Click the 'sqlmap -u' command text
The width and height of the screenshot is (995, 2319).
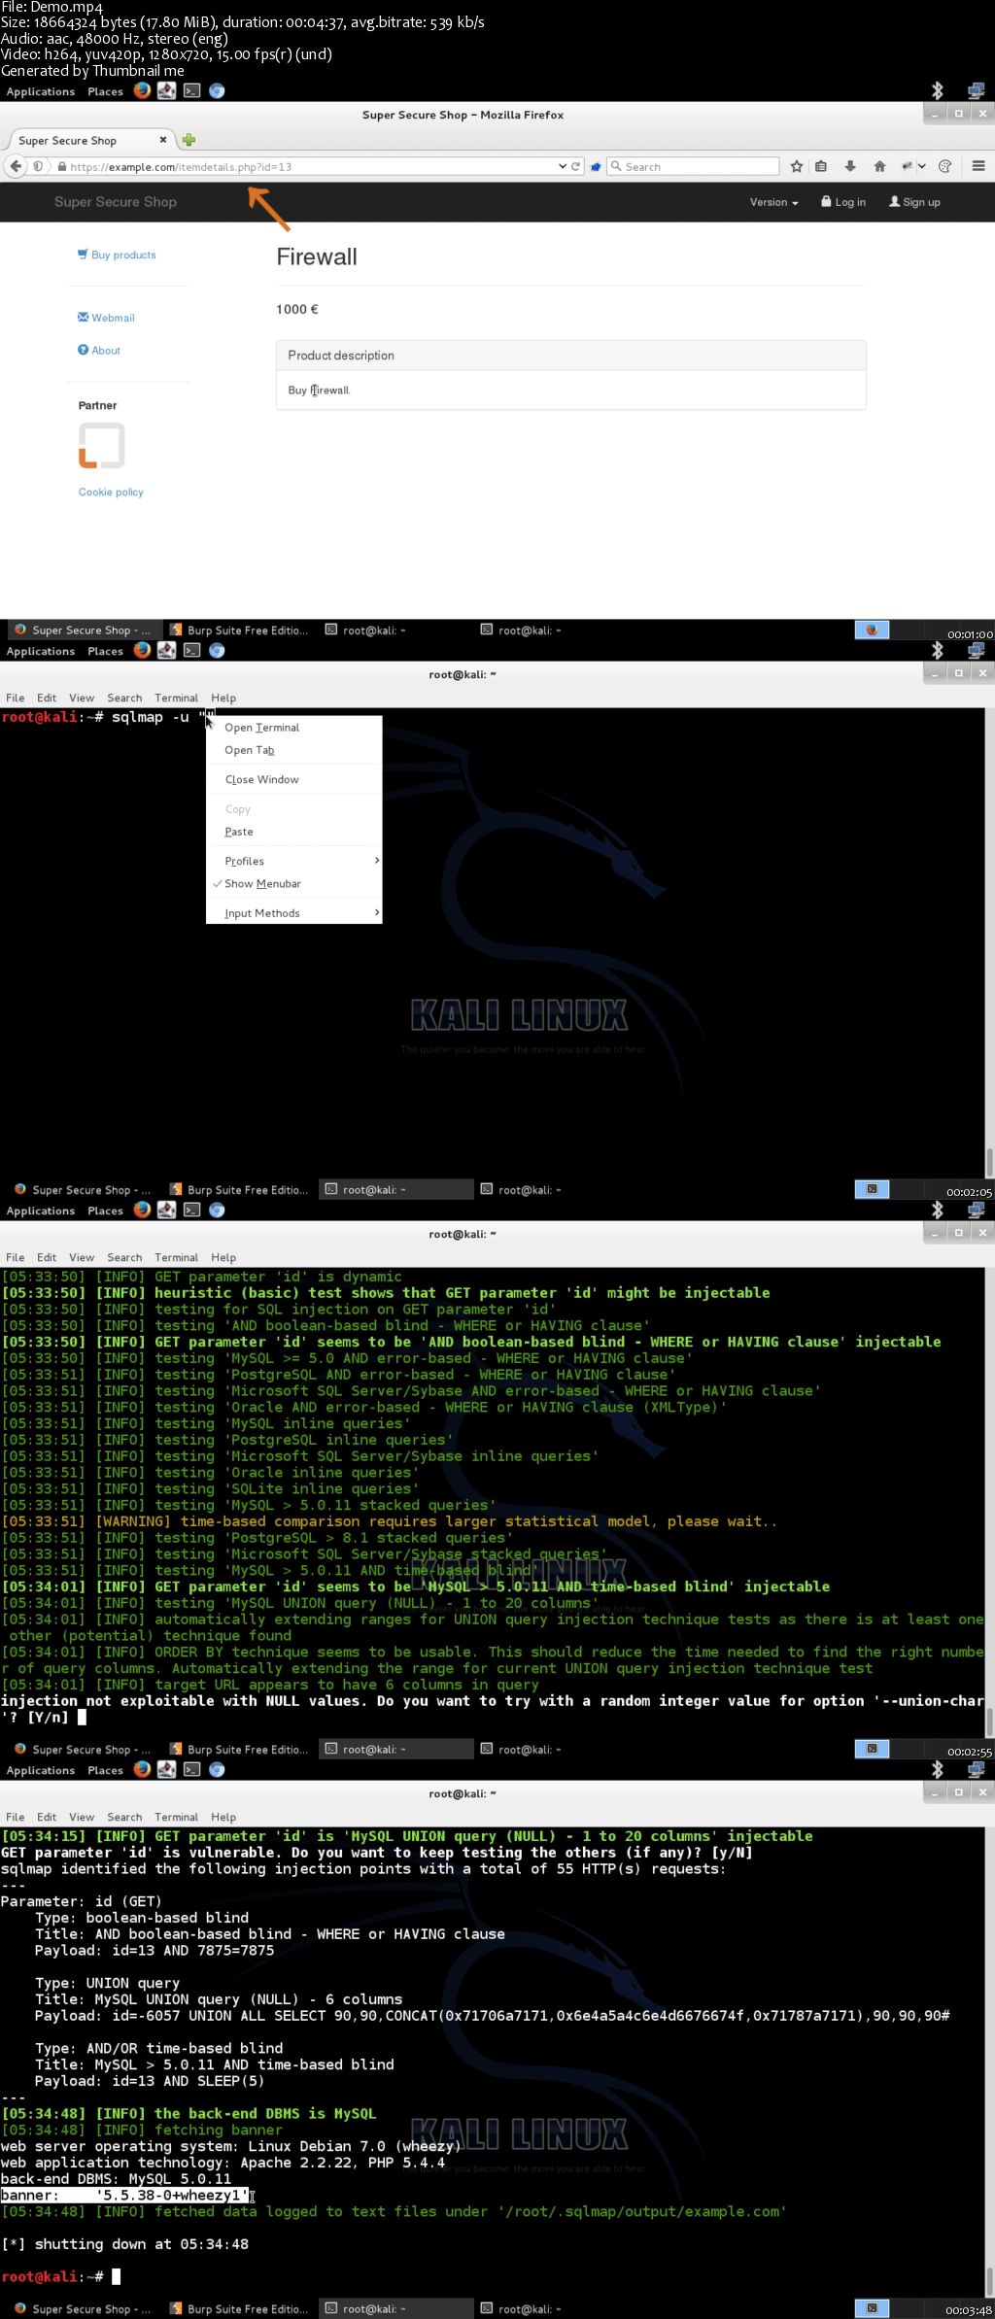pos(151,717)
